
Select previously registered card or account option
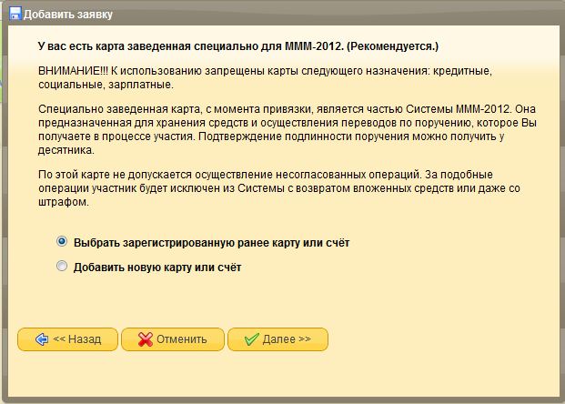coord(62,241)
